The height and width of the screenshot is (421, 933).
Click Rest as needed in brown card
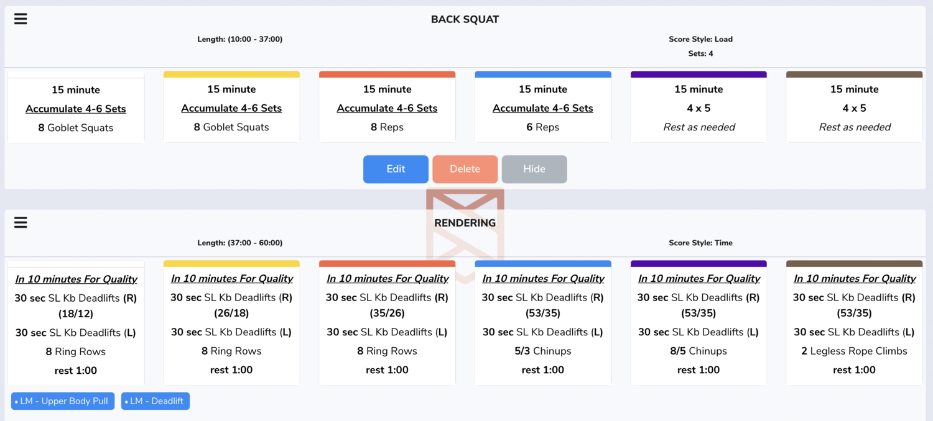click(855, 127)
